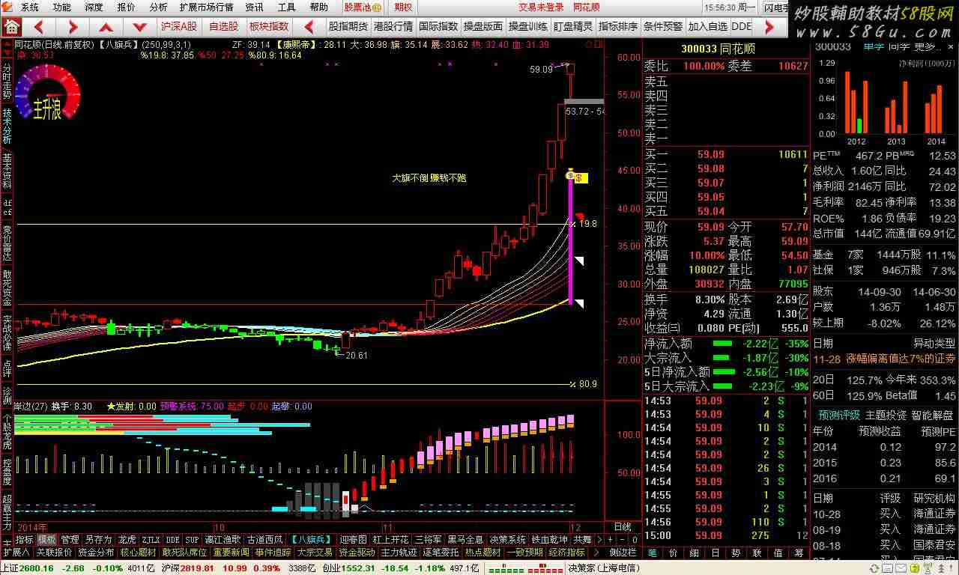The image size is (959, 575).
Task: Click the 日线 period selector
Action: [x=623, y=527]
